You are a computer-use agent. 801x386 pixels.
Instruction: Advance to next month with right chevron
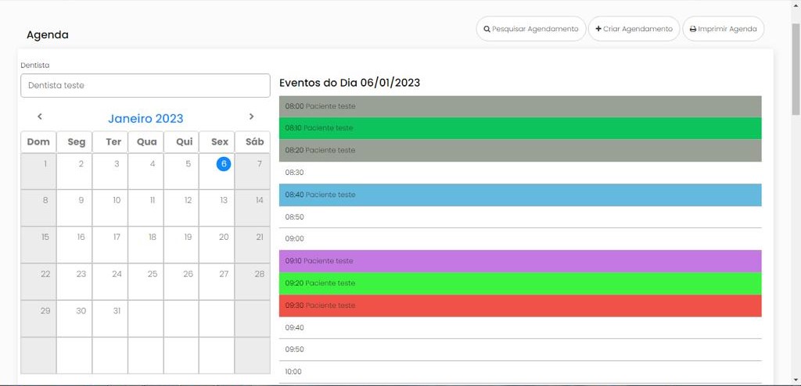pos(251,116)
